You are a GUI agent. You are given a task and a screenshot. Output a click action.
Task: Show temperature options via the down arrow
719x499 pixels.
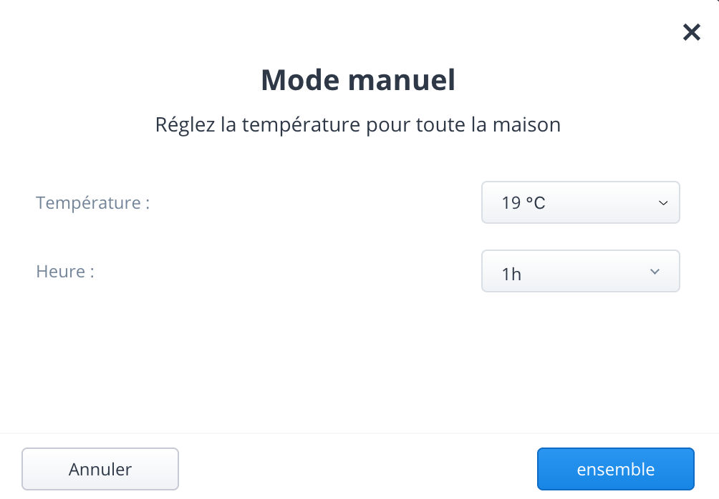663,203
